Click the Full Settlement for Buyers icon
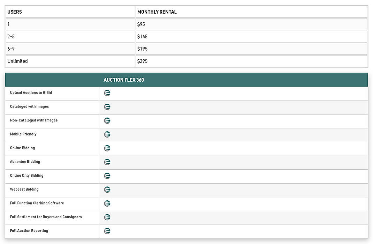The height and width of the screenshot is (244, 373). (x=107, y=217)
